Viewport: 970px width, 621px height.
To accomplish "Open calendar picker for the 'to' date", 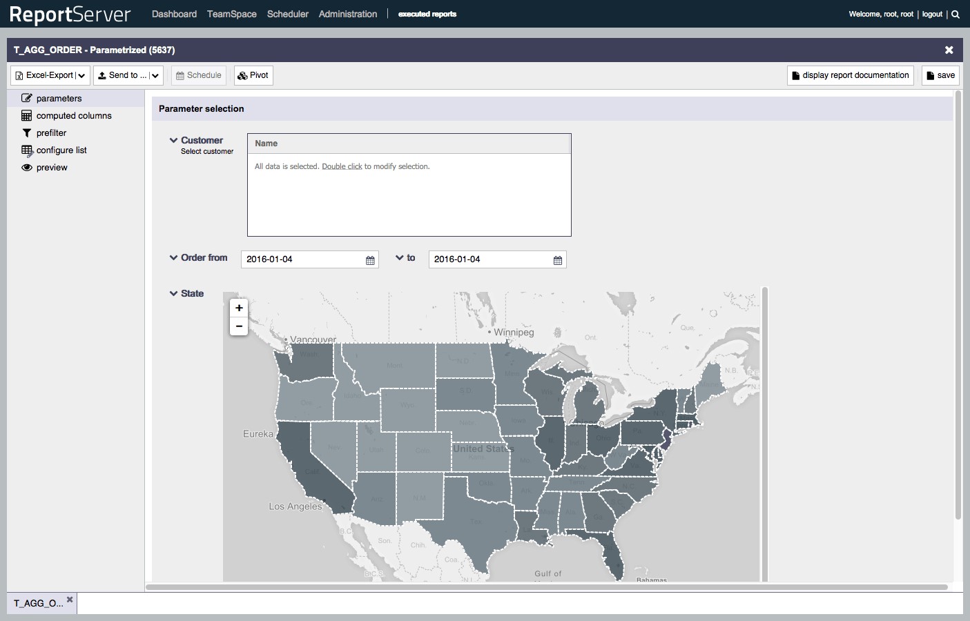I will tap(558, 260).
